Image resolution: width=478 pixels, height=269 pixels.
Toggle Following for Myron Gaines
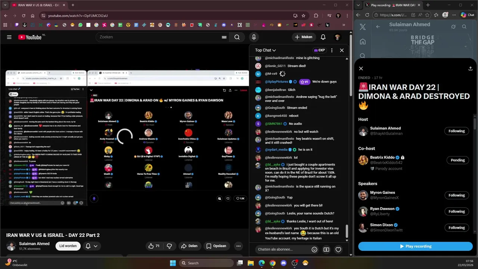[x=457, y=195]
